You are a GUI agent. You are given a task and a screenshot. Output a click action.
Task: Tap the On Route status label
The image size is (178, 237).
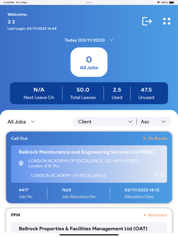coord(157,138)
